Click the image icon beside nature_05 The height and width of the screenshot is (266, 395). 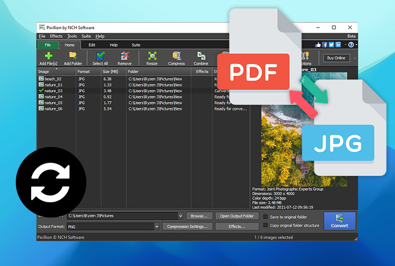pyautogui.click(x=41, y=103)
